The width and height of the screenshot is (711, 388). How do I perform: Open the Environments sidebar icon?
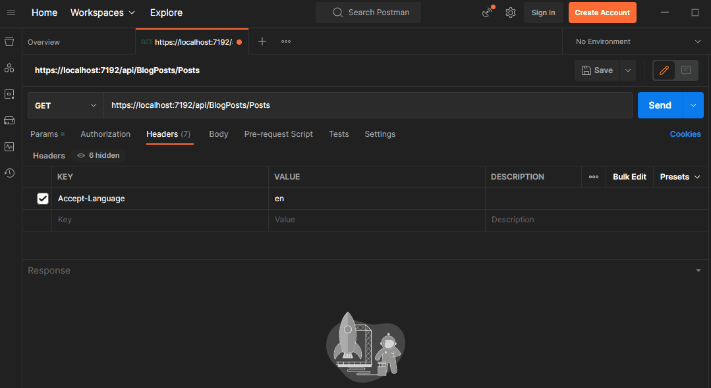(9, 94)
